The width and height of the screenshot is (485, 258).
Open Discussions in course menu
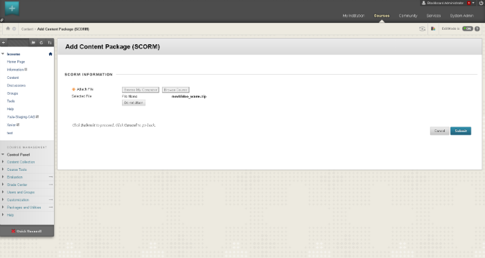[16, 86]
